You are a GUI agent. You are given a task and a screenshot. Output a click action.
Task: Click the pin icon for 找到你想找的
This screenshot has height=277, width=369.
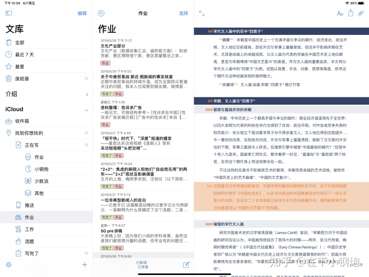click(x=9, y=133)
